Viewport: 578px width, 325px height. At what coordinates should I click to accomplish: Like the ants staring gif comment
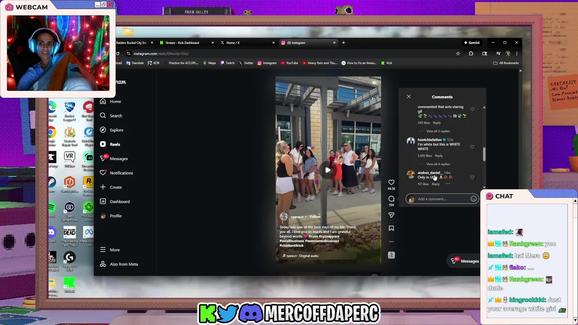472,109
